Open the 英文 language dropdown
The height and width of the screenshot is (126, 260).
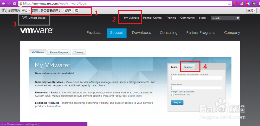26,11
